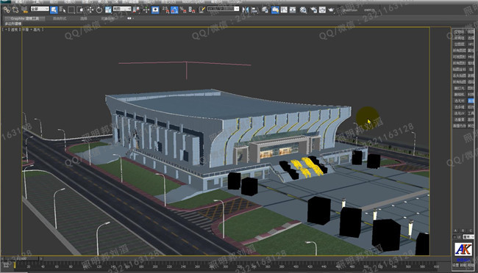Open the Mini Curve Editor toggle
This screenshot has height=273, width=478.
6,266
